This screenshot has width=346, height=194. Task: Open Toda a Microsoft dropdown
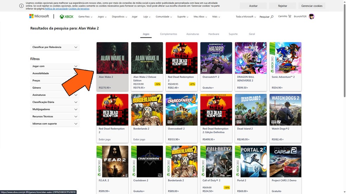point(245,17)
